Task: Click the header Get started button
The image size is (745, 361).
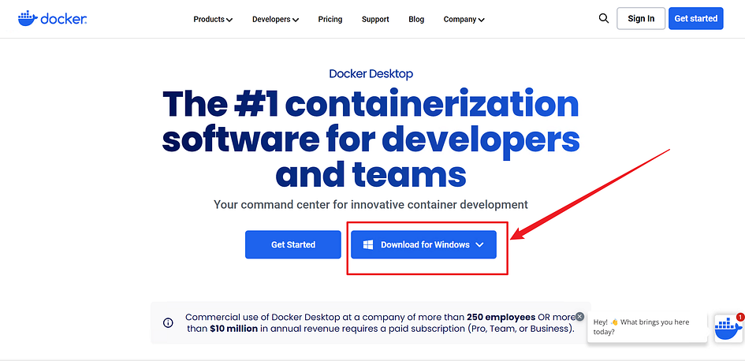Action: pos(695,19)
